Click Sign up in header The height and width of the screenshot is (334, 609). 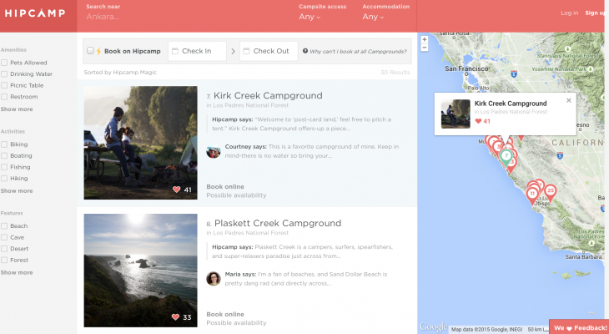click(x=595, y=13)
